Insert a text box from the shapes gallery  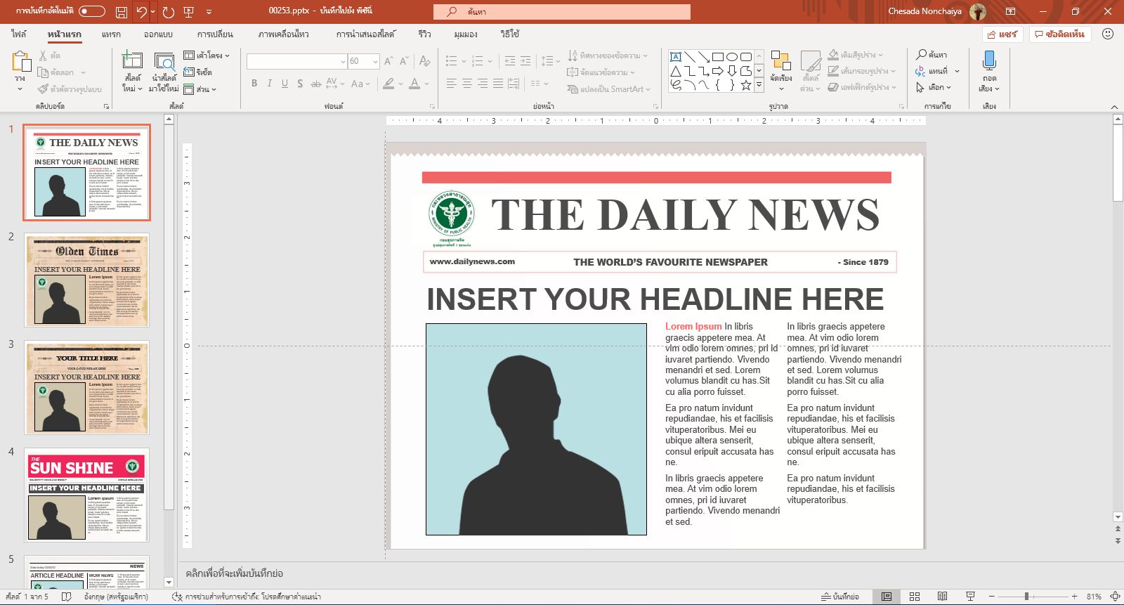pyautogui.click(x=675, y=57)
